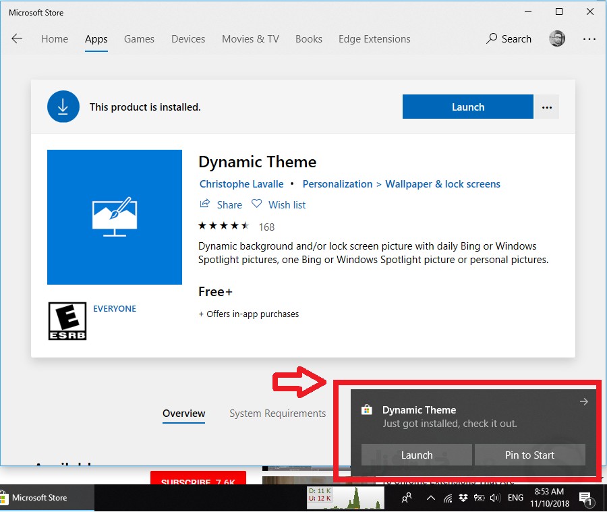Go to the Movies & TV tab
This screenshot has width=607, height=512.
click(x=250, y=39)
